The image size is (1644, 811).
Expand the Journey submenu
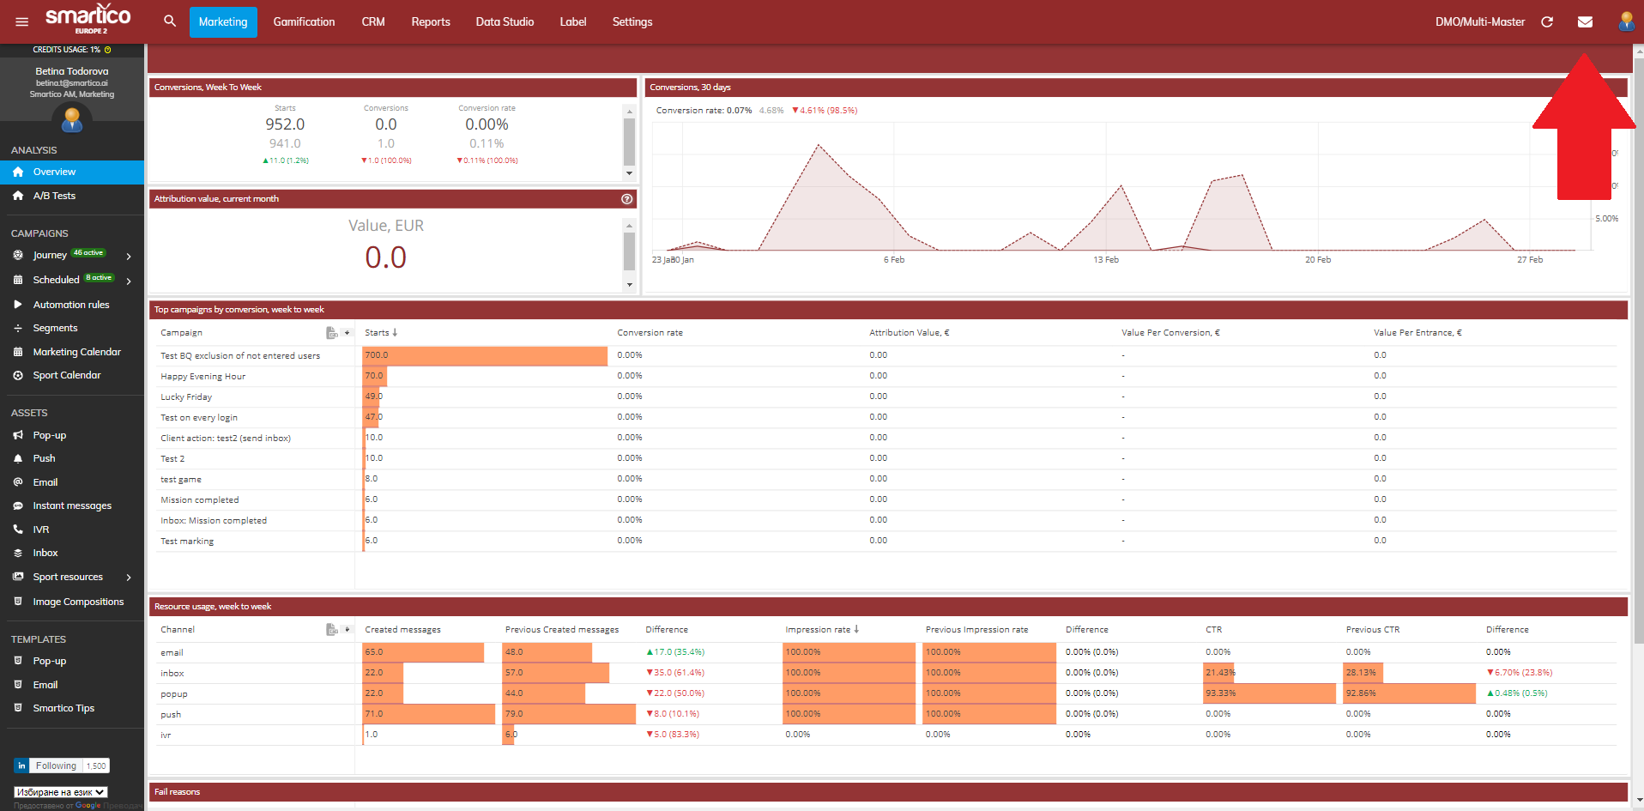coord(129,256)
